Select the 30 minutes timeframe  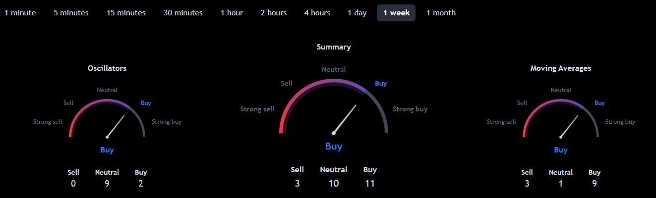click(183, 13)
